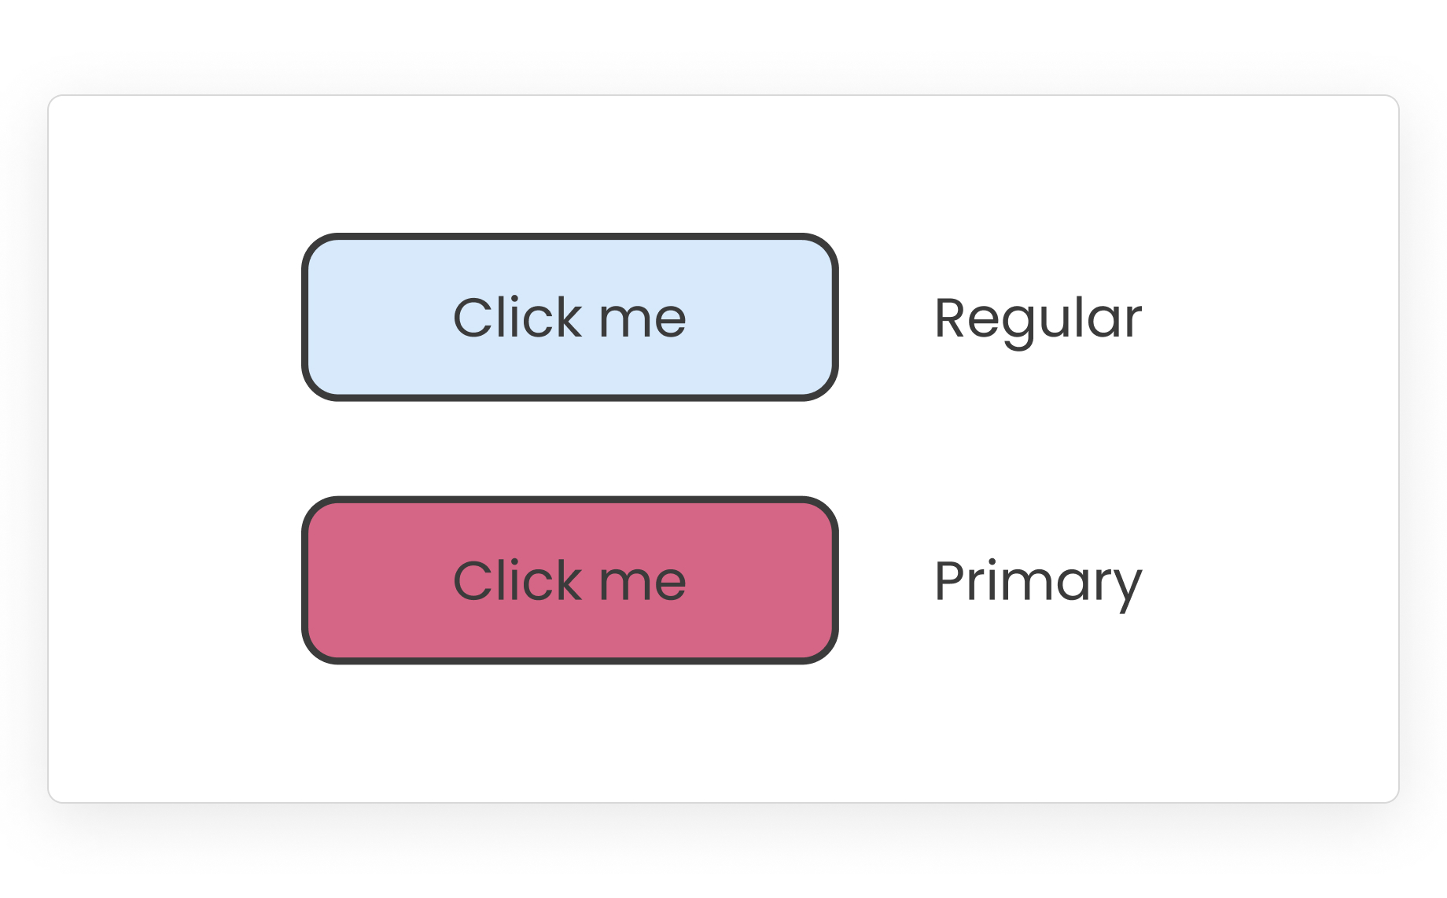Tap the bottom Click me button
1447x898 pixels.
tap(569, 580)
